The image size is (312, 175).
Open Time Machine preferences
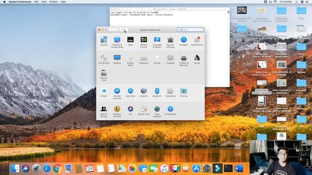[x=157, y=111]
